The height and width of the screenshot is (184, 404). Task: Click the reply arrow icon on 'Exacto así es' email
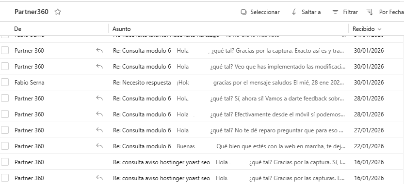point(99,50)
